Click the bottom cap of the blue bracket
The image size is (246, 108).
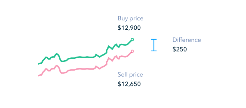click(154, 51)
